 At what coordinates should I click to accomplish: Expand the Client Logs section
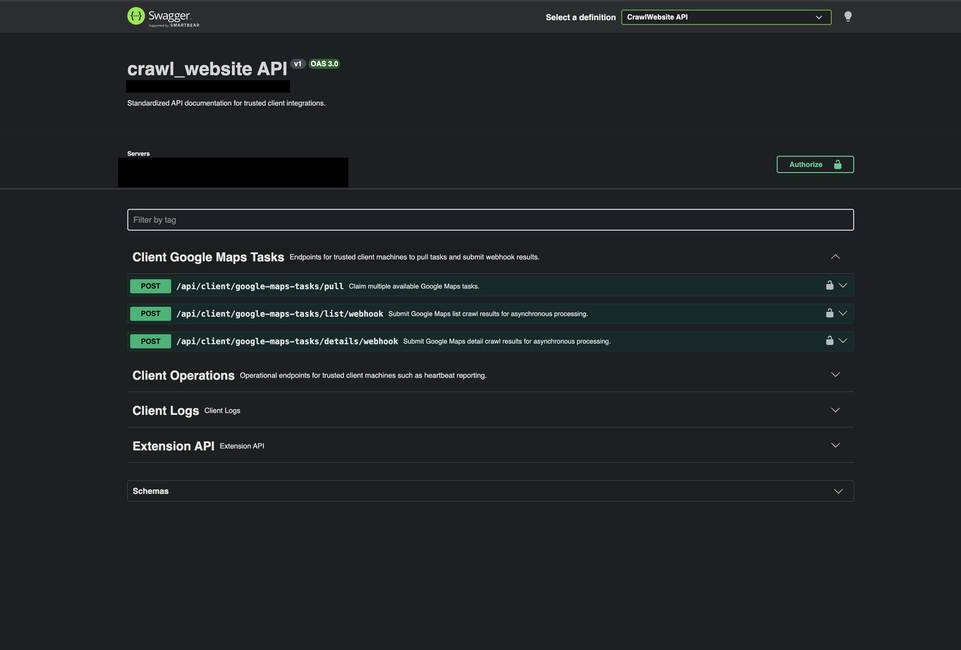835,410
